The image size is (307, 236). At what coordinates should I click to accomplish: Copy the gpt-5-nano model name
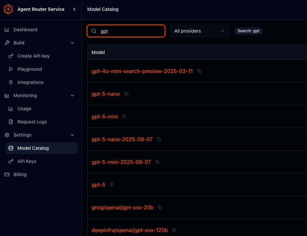coord(126,94)
